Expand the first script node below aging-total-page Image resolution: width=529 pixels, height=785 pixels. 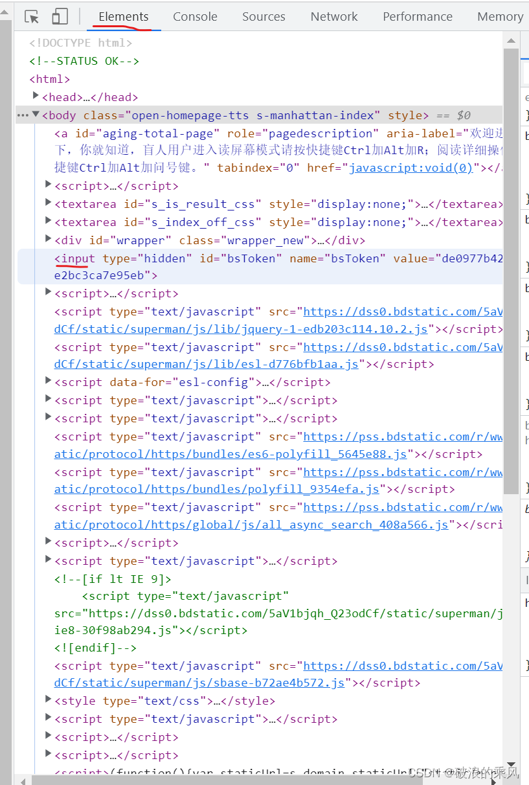coord(49,185)
